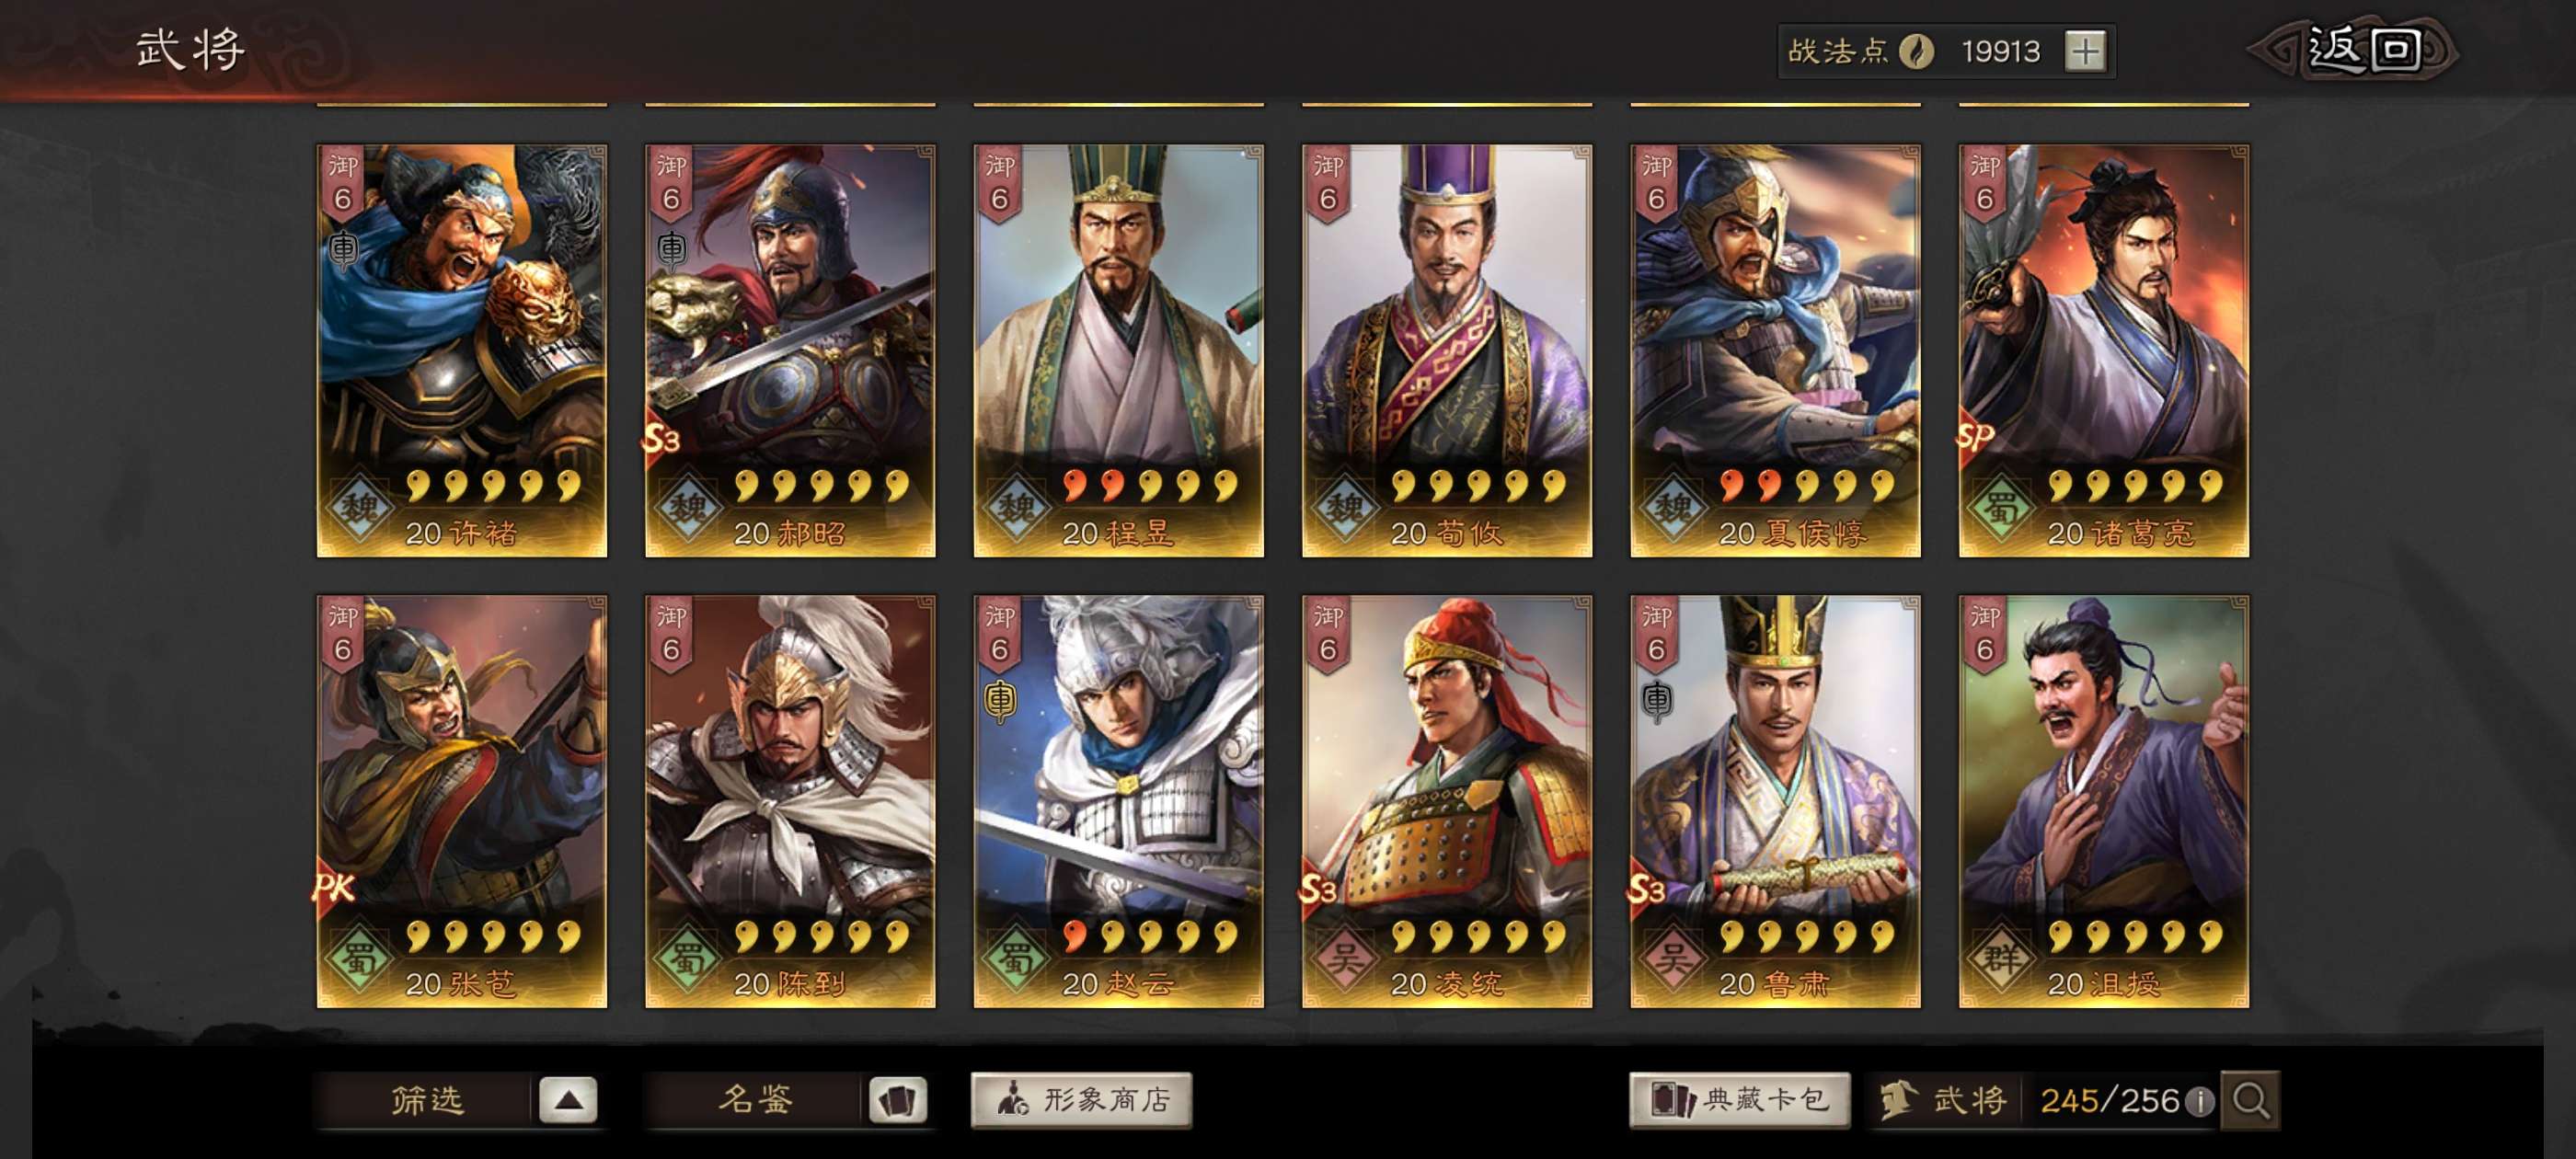Open the 形象商店 shop
Image resolution: width=2576 pixels, height=1159 pixels.
pos(1081,1100)
